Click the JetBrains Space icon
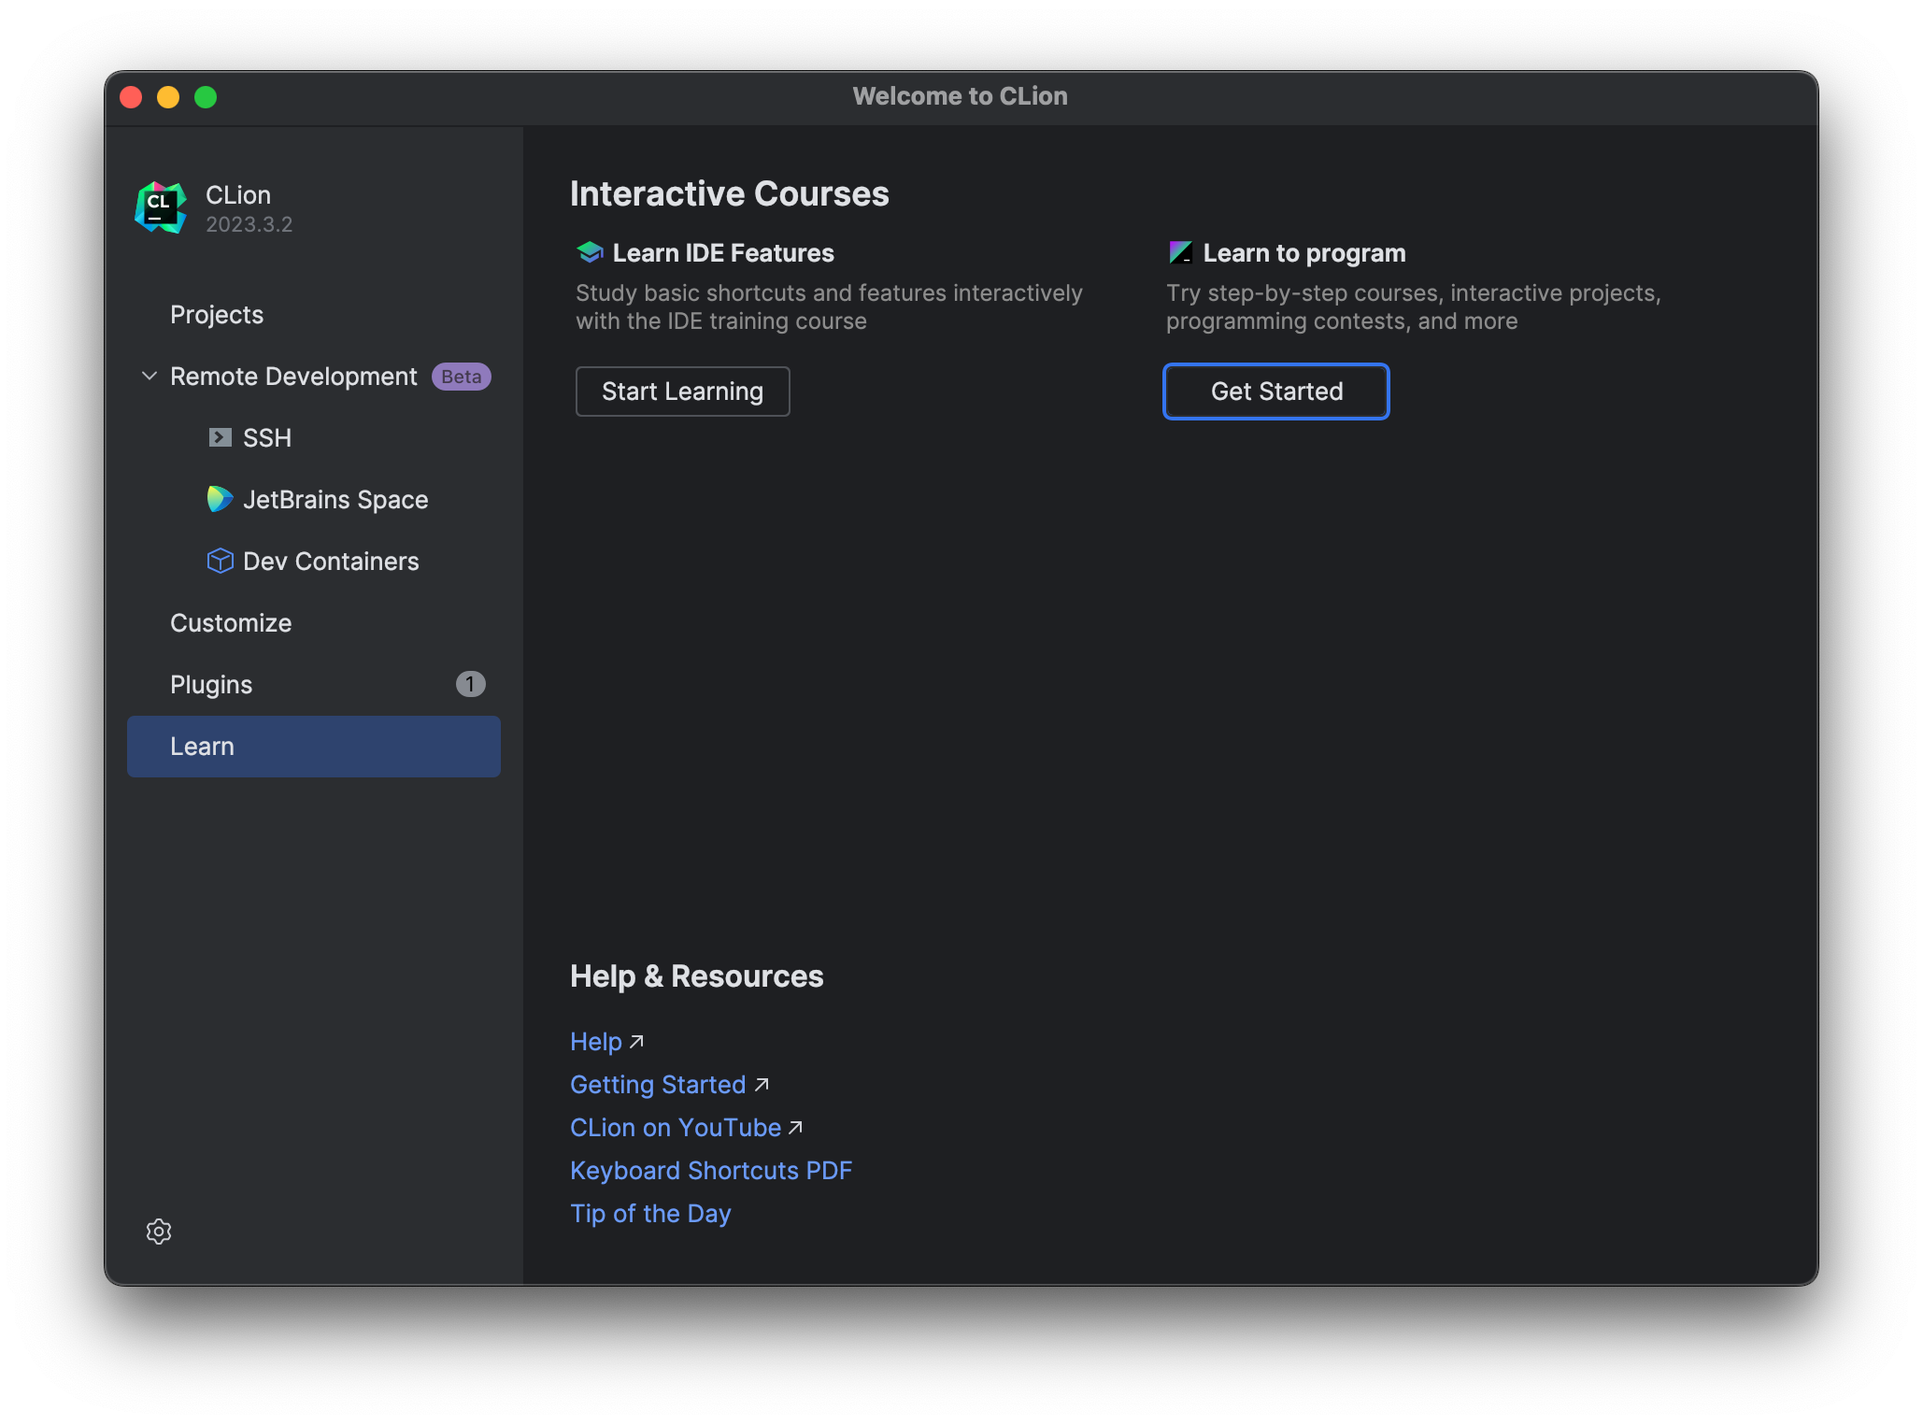 (220, 499)
